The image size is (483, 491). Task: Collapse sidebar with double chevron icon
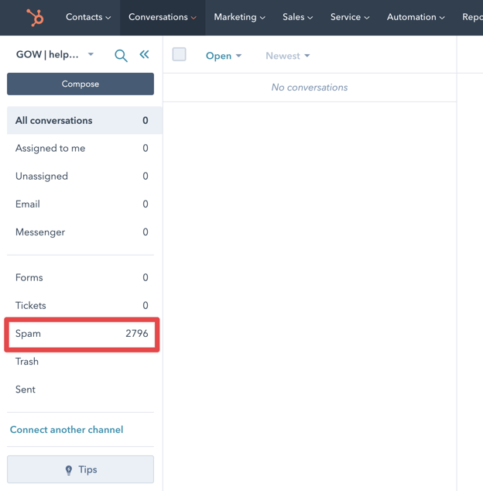144,54
